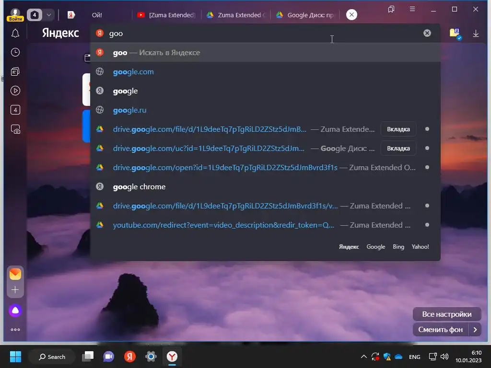The image size is (491, 368).
Task: Click the Войти profile icon
Action: [15, 15]
